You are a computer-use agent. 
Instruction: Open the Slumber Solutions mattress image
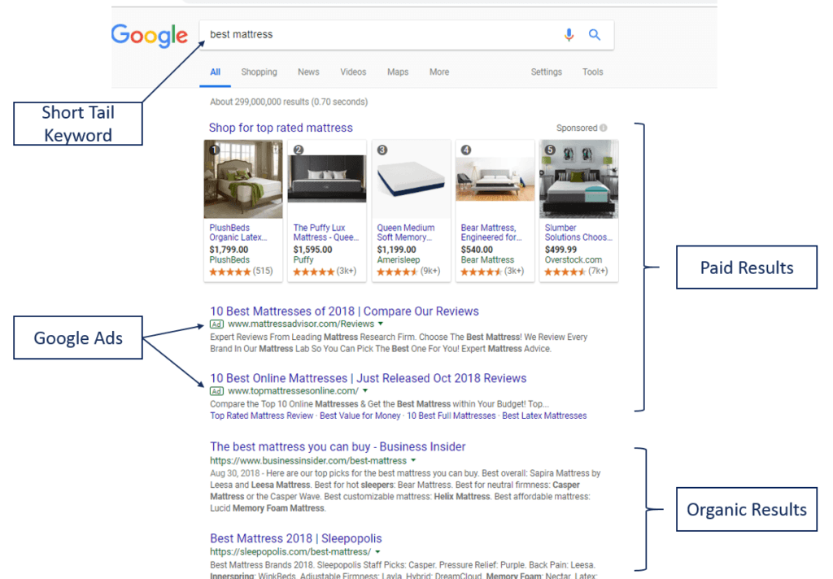(x=579, y=179)
